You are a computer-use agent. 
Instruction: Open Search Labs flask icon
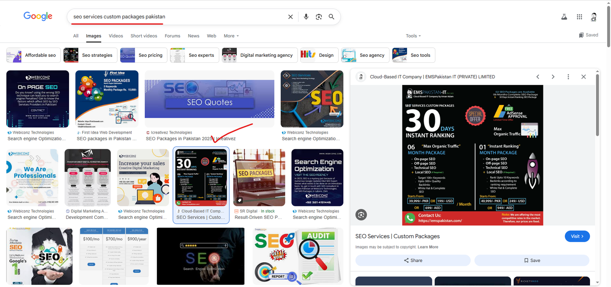(564, 17)
